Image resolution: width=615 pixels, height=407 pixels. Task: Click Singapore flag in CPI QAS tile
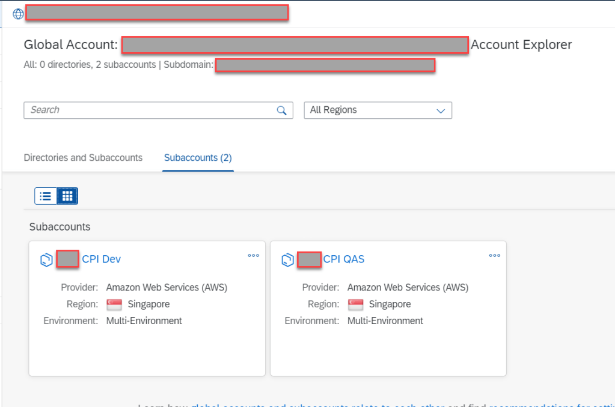[x=355, y=304]
